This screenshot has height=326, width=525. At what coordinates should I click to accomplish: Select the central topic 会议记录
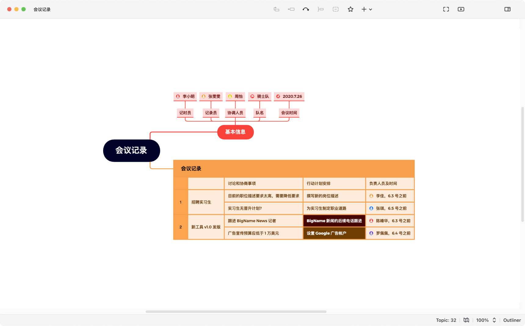(132, 151)
